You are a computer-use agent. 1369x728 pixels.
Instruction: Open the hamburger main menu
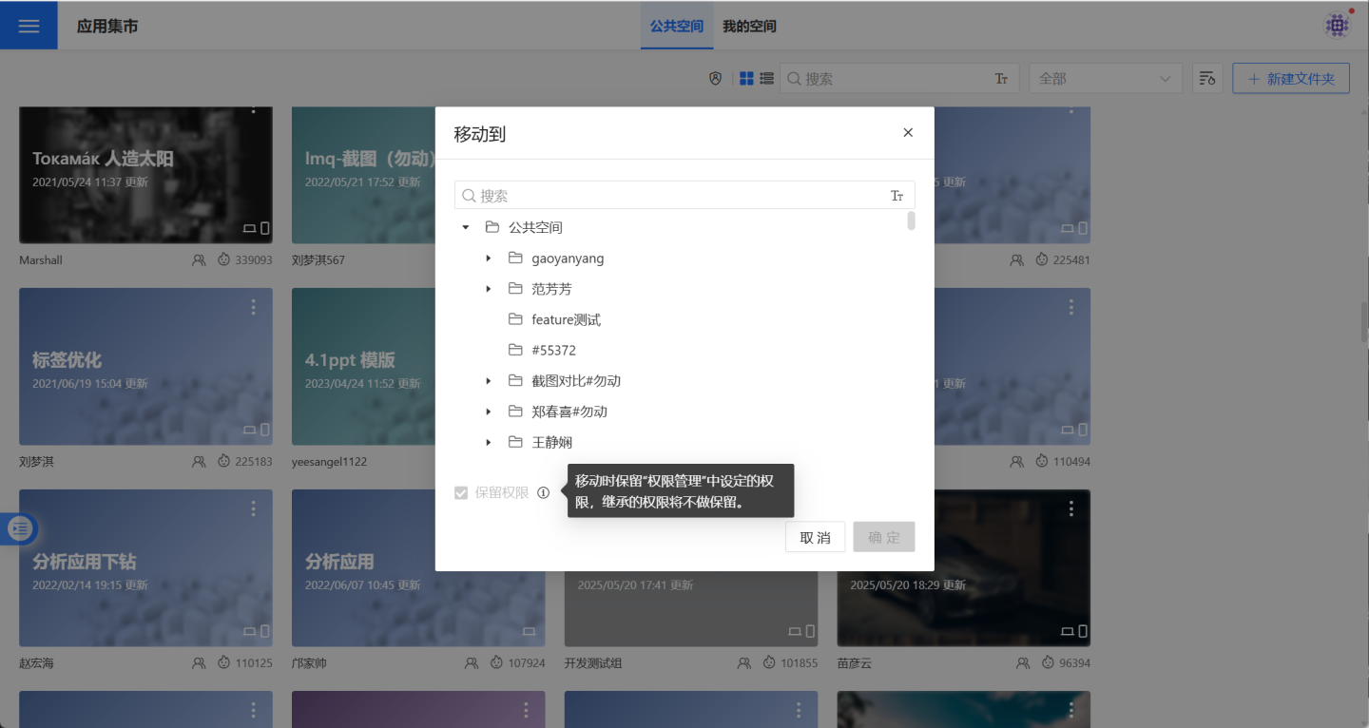point(29,26)
